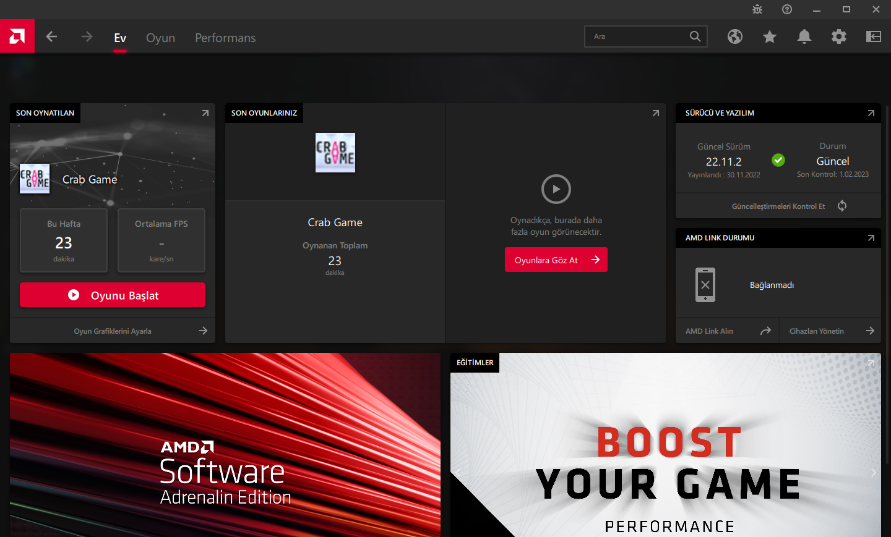The image size is (891, 537).
Task: Click the green up-to-date checkmark icon
Action: 778,160
